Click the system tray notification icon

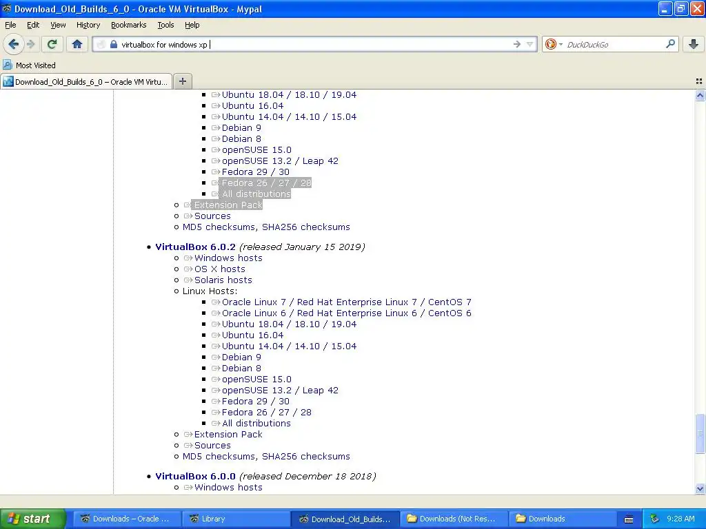(x=655, y=519)
